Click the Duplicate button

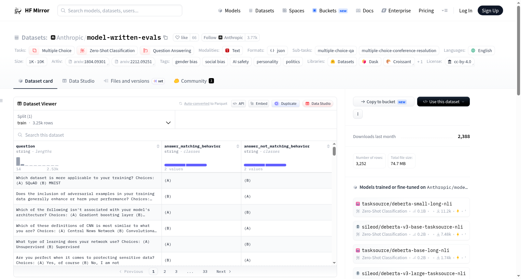pos(286,104)
